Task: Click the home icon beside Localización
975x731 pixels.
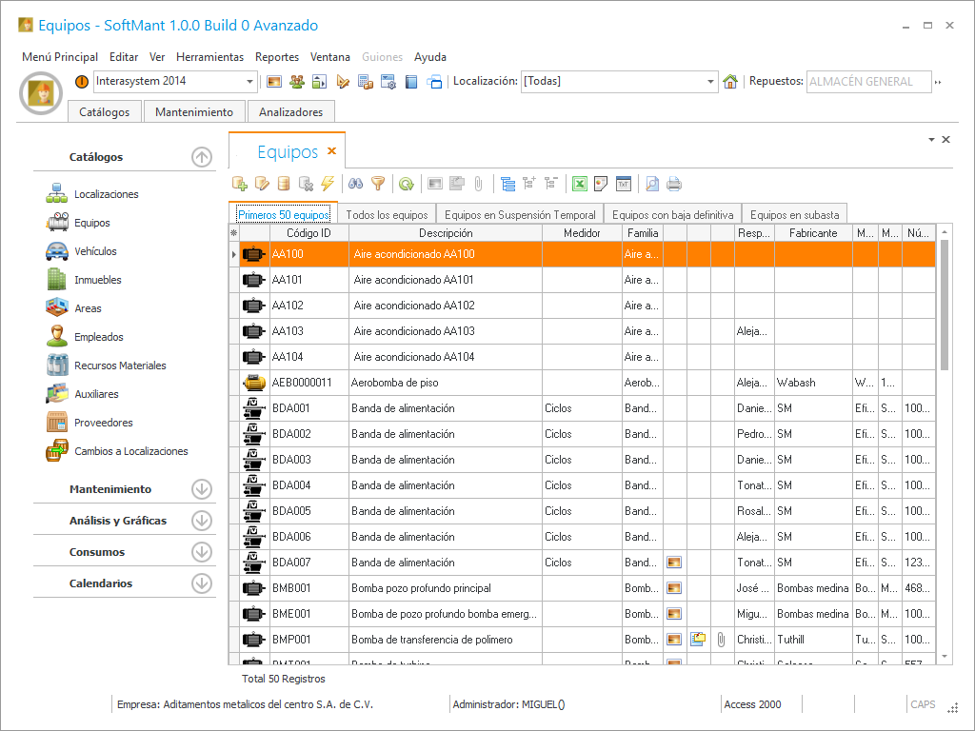Action: (730, 82)
